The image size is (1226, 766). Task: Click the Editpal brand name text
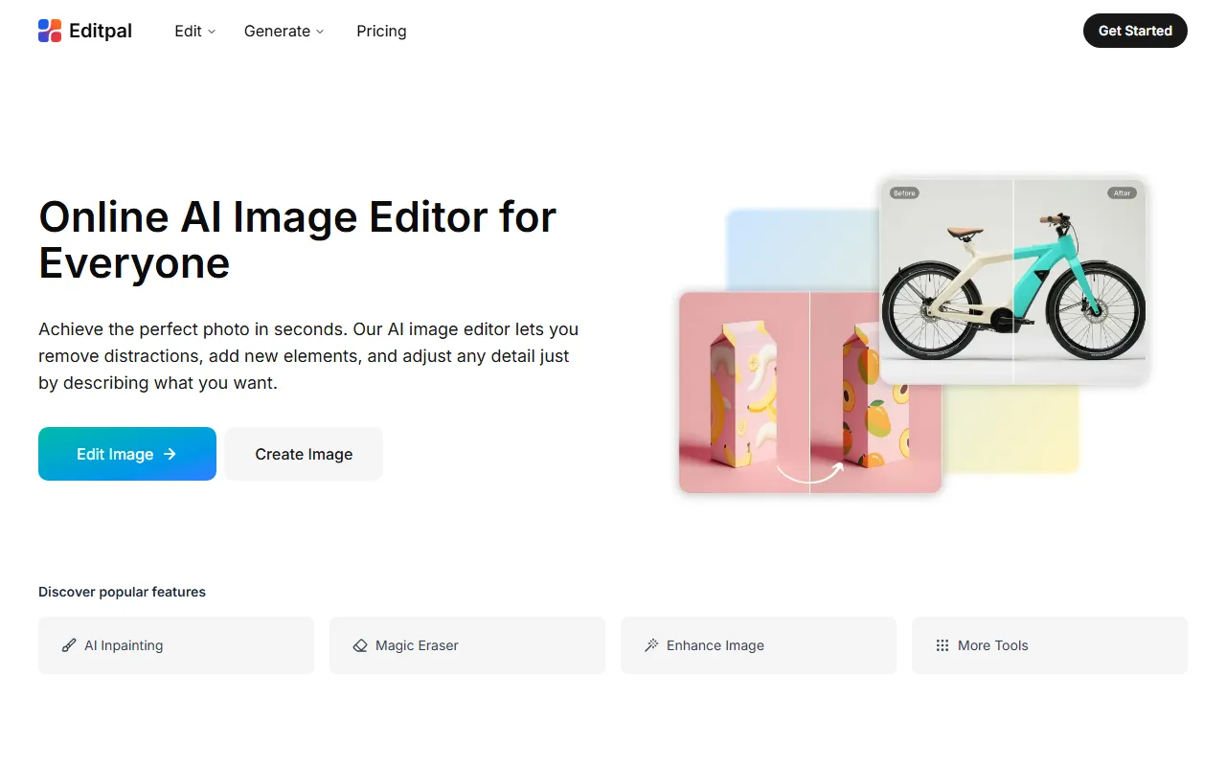pyautogui.click(x=101, y=31)
